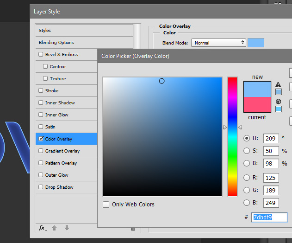Click the not-web-safe cube icon

click(x=278, y=102)
